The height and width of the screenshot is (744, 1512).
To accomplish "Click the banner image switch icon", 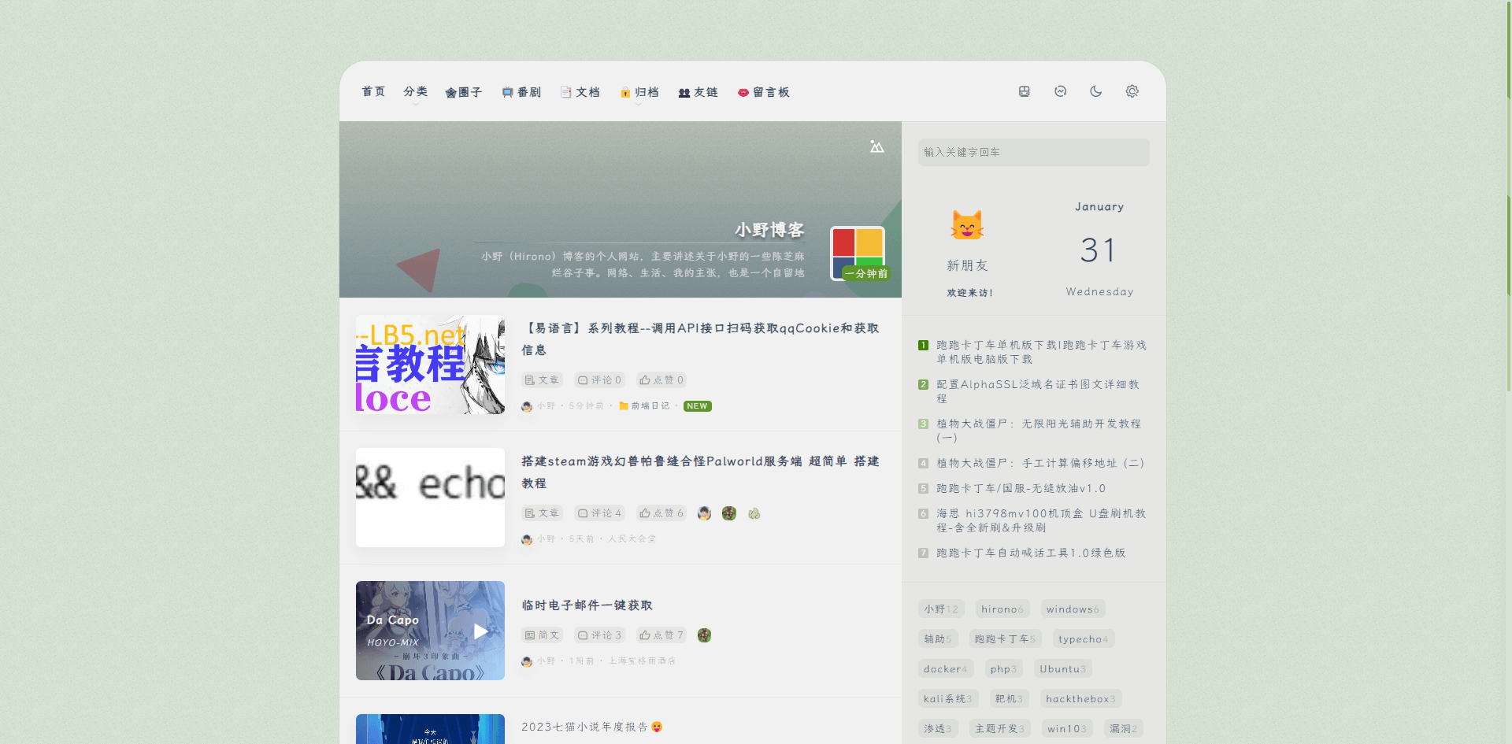I will tap(876, 146).
